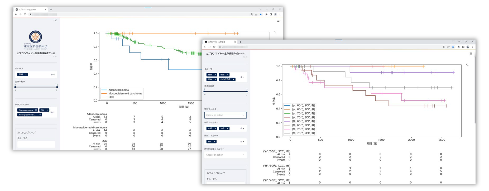Image resolution: width=489 pixels, height=191 pixels.
Task: Select カプランマイヤー tab in front browser
Action: [x=220, y=42]
